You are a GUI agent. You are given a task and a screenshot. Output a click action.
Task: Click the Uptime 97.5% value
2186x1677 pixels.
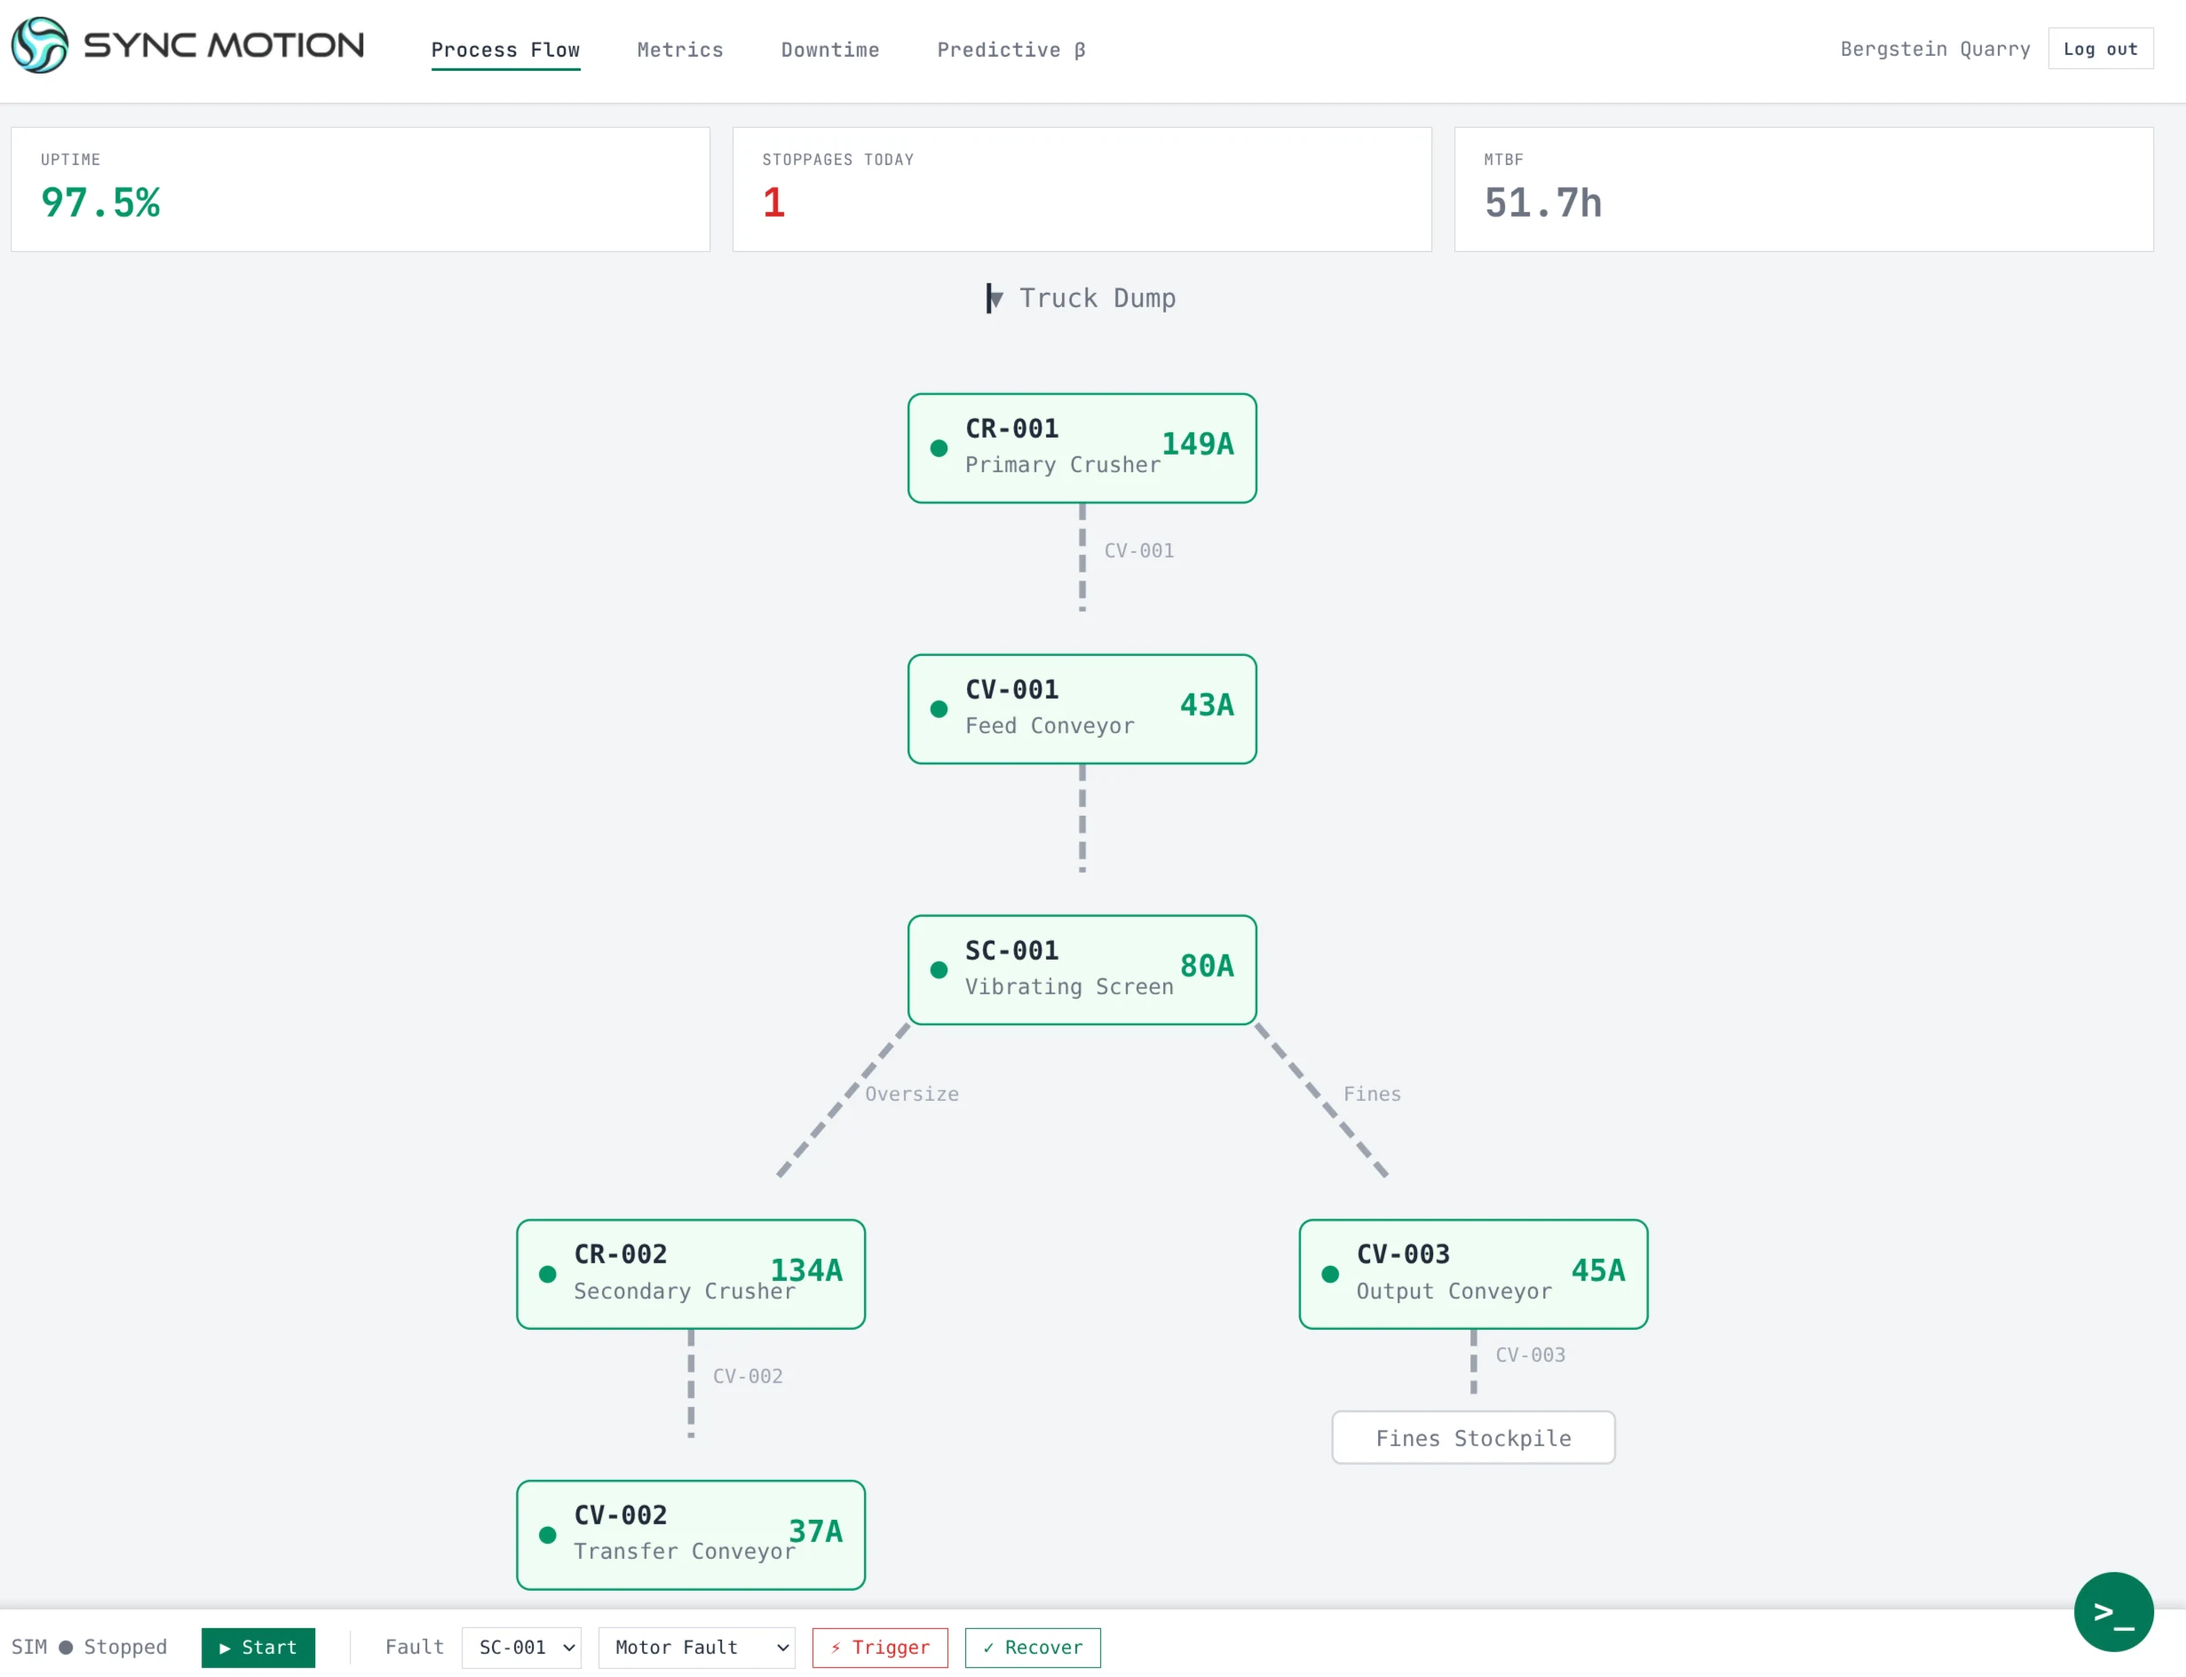click(x=99, y=202)
